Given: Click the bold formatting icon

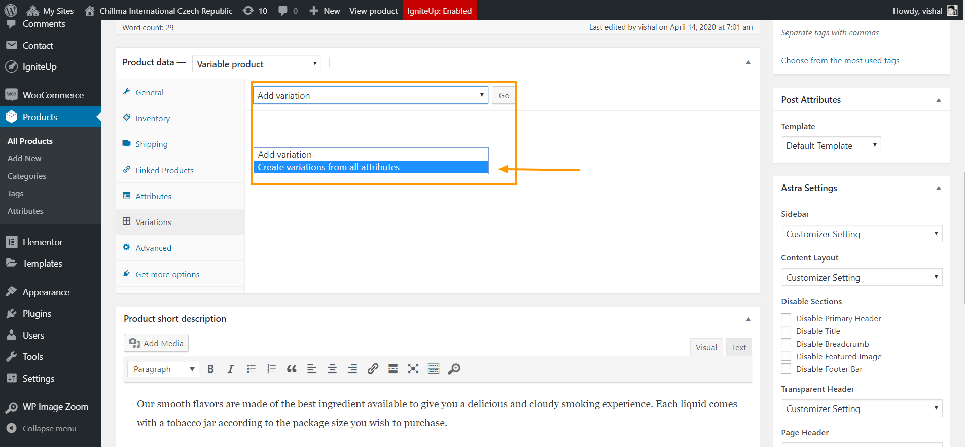Looking at the screenshot, I should [x=210, y=369].
